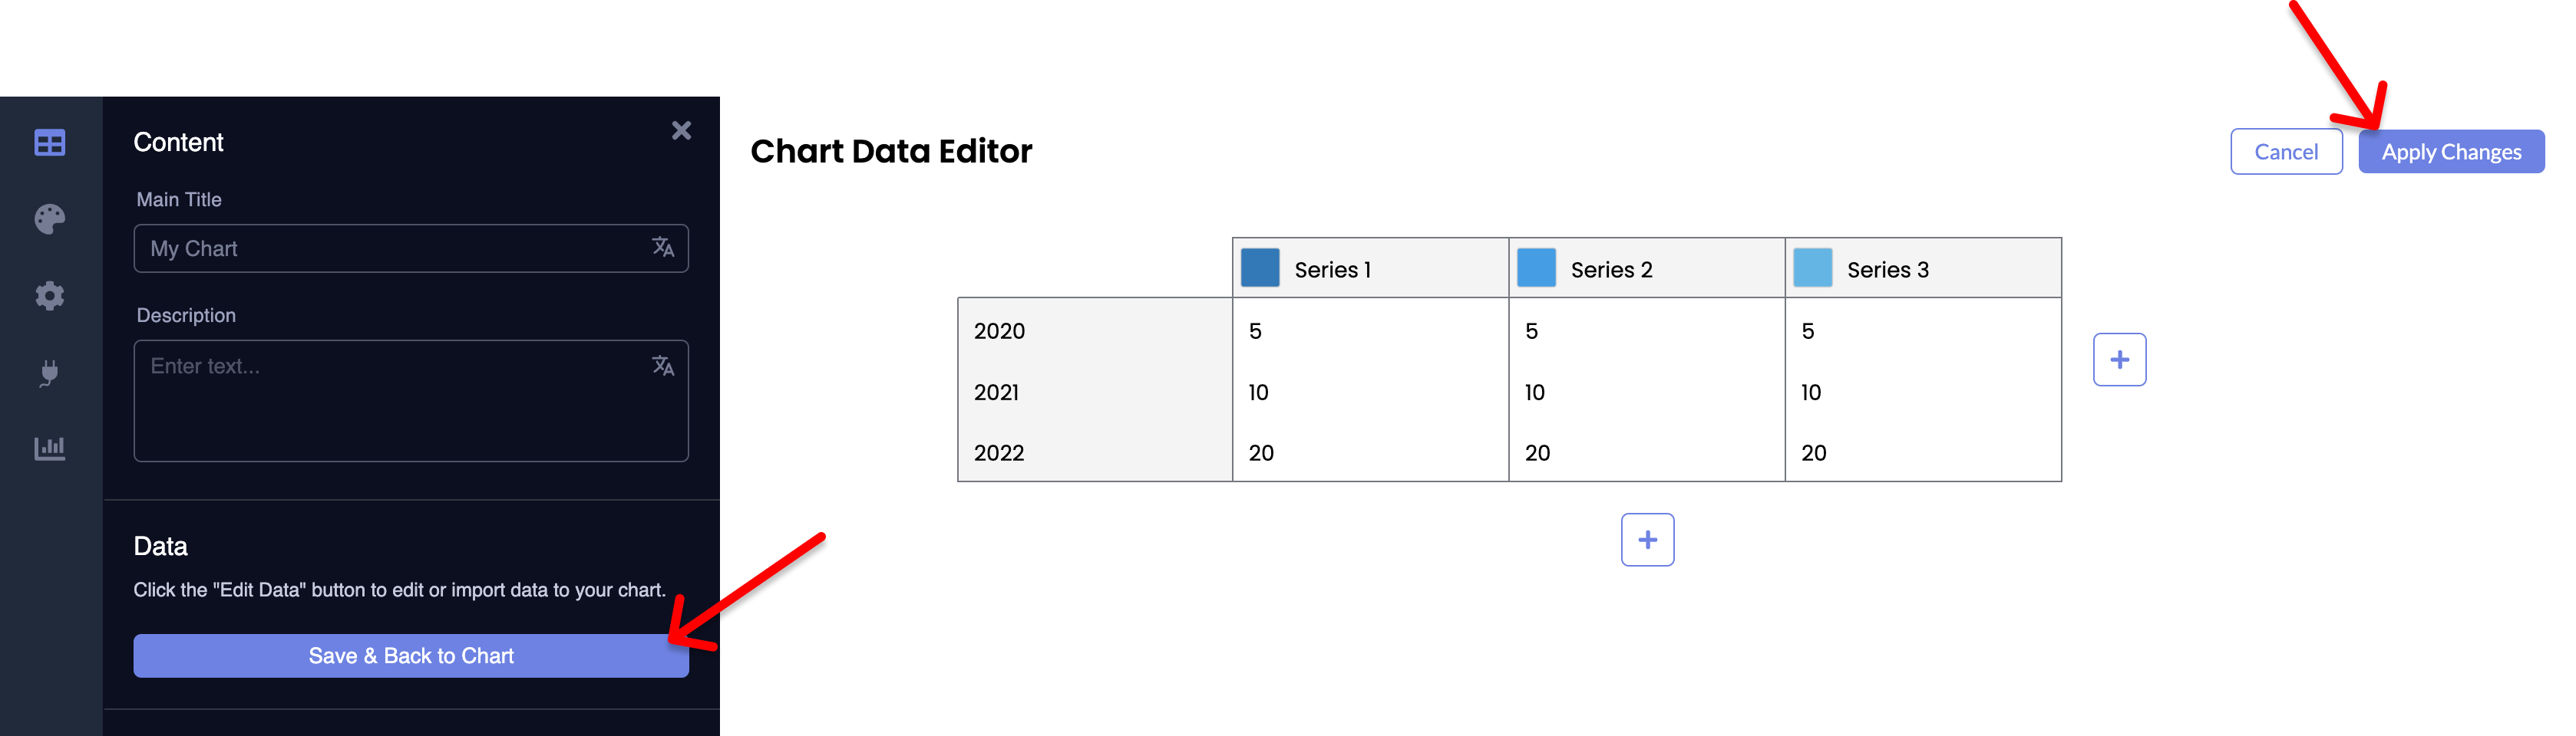Click translate icon in Main Title field
This screenshot has height=736, width=2576.
(x=663, y=248)
